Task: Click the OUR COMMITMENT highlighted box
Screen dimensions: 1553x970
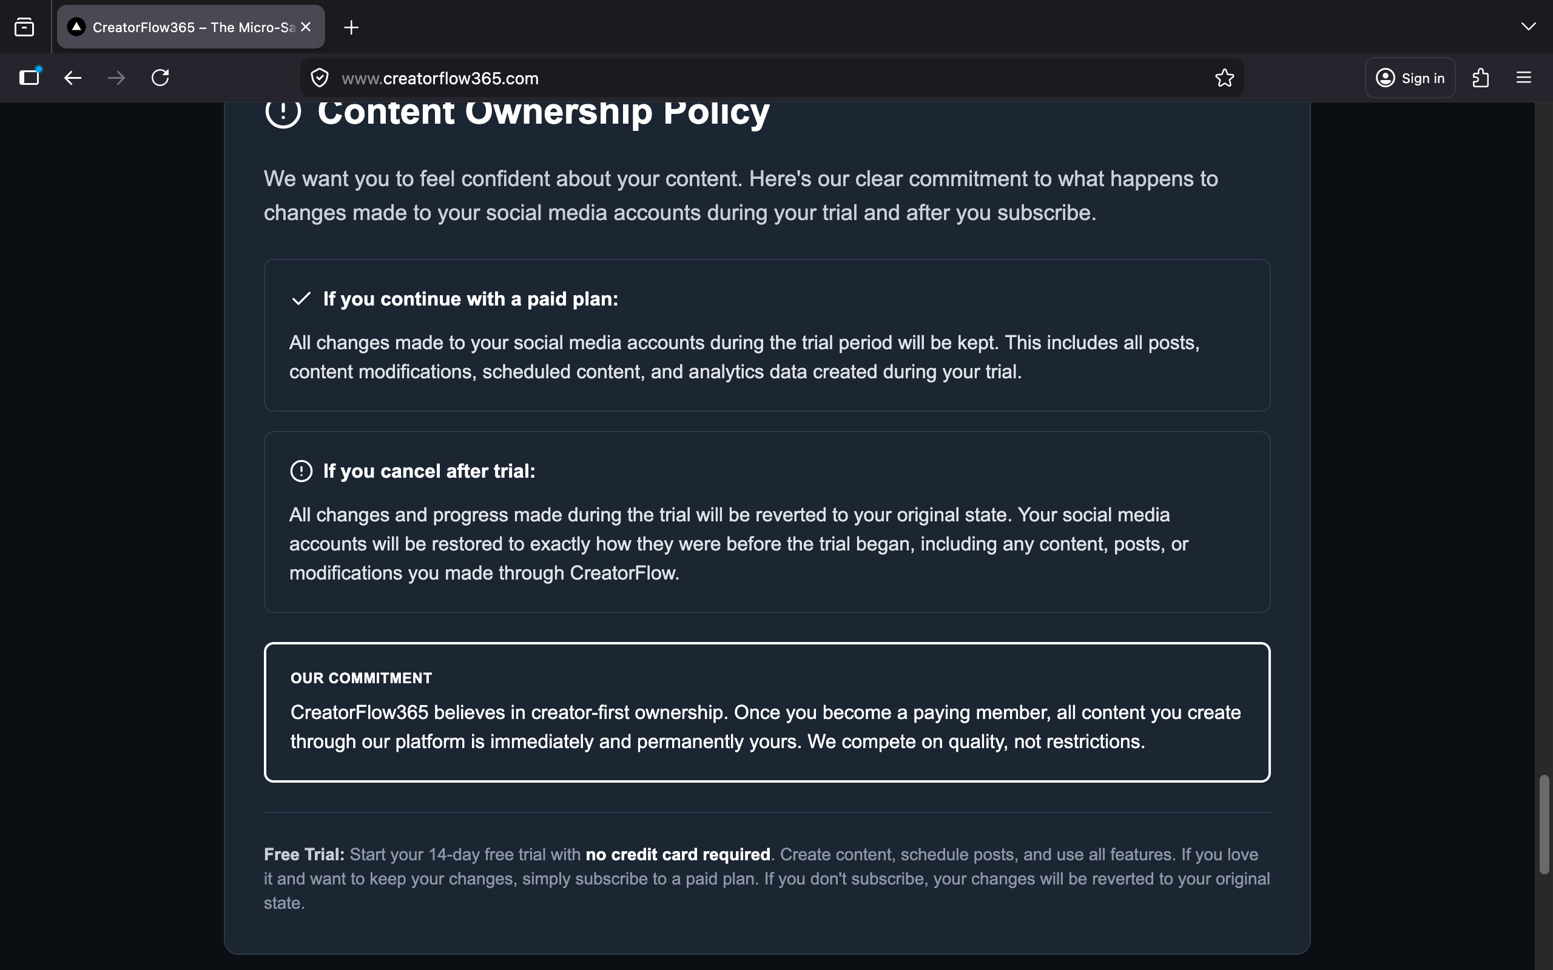Action: [x=767, y=712]
